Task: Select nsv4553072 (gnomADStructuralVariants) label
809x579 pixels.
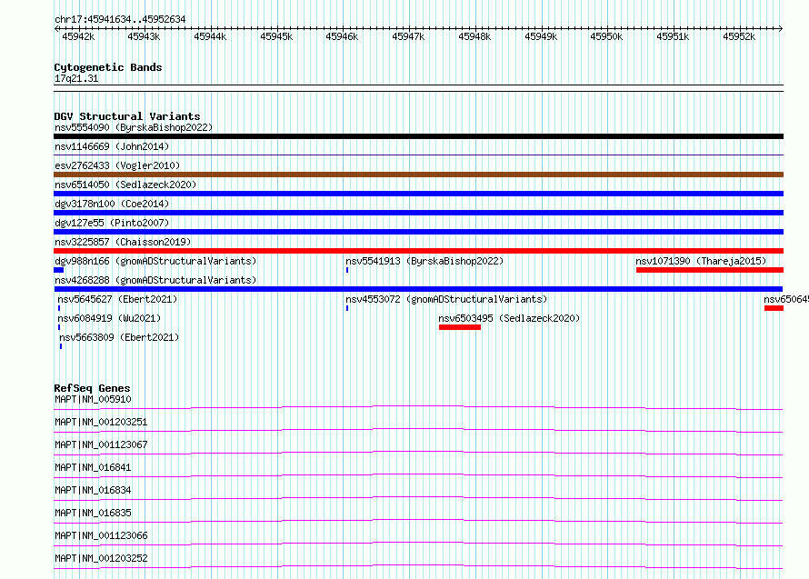Action: pyautogui.click(x=446, y=299)
